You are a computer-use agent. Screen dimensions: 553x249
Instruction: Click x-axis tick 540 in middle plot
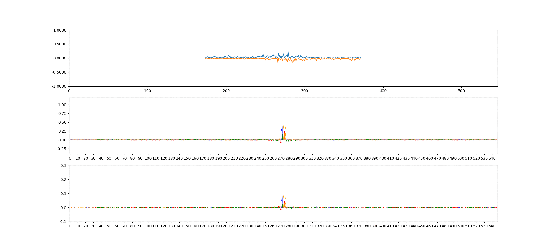(492, 158)
